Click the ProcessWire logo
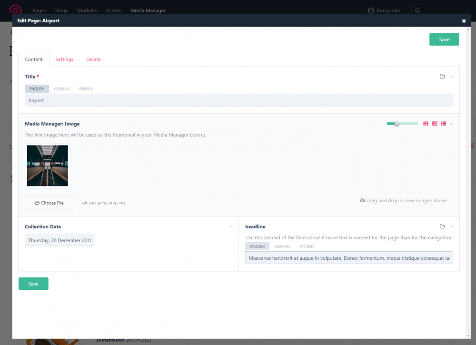 point(16,10)
